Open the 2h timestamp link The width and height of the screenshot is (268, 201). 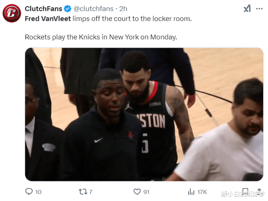(123, 9)
